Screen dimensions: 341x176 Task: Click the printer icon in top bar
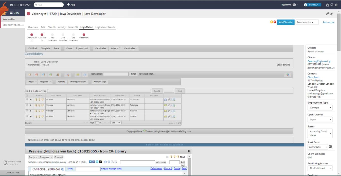pos(328,5)
